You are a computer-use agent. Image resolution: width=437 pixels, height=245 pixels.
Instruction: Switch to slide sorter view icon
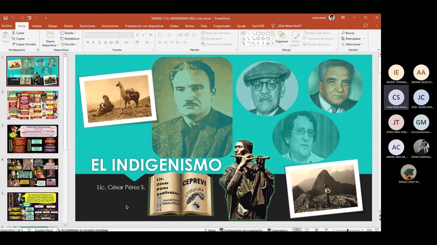click(x=307, y=230)
